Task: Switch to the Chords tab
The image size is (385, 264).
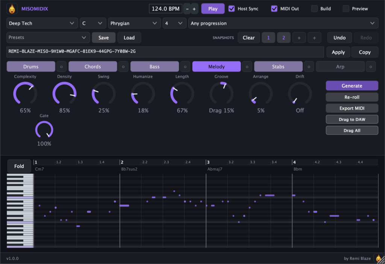Action: pyautogui.click(x=93, y=67)
